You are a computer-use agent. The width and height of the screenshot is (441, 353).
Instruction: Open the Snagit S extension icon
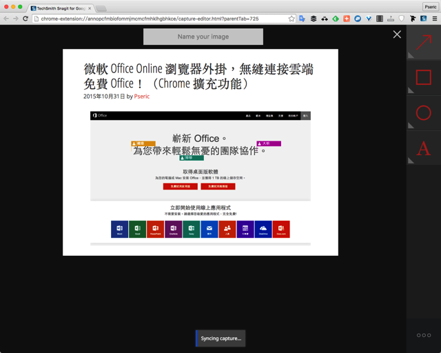tap(424, 19)
